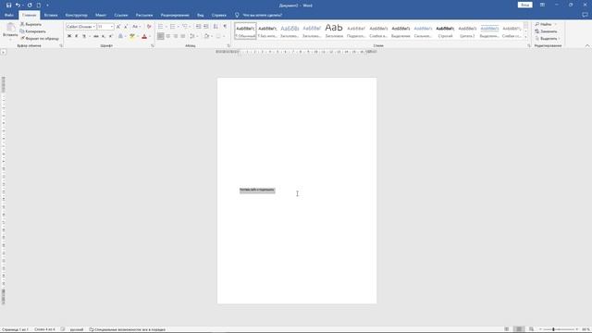Apply the Обычный style
This screenshot has width=592, height=333.
245,31
